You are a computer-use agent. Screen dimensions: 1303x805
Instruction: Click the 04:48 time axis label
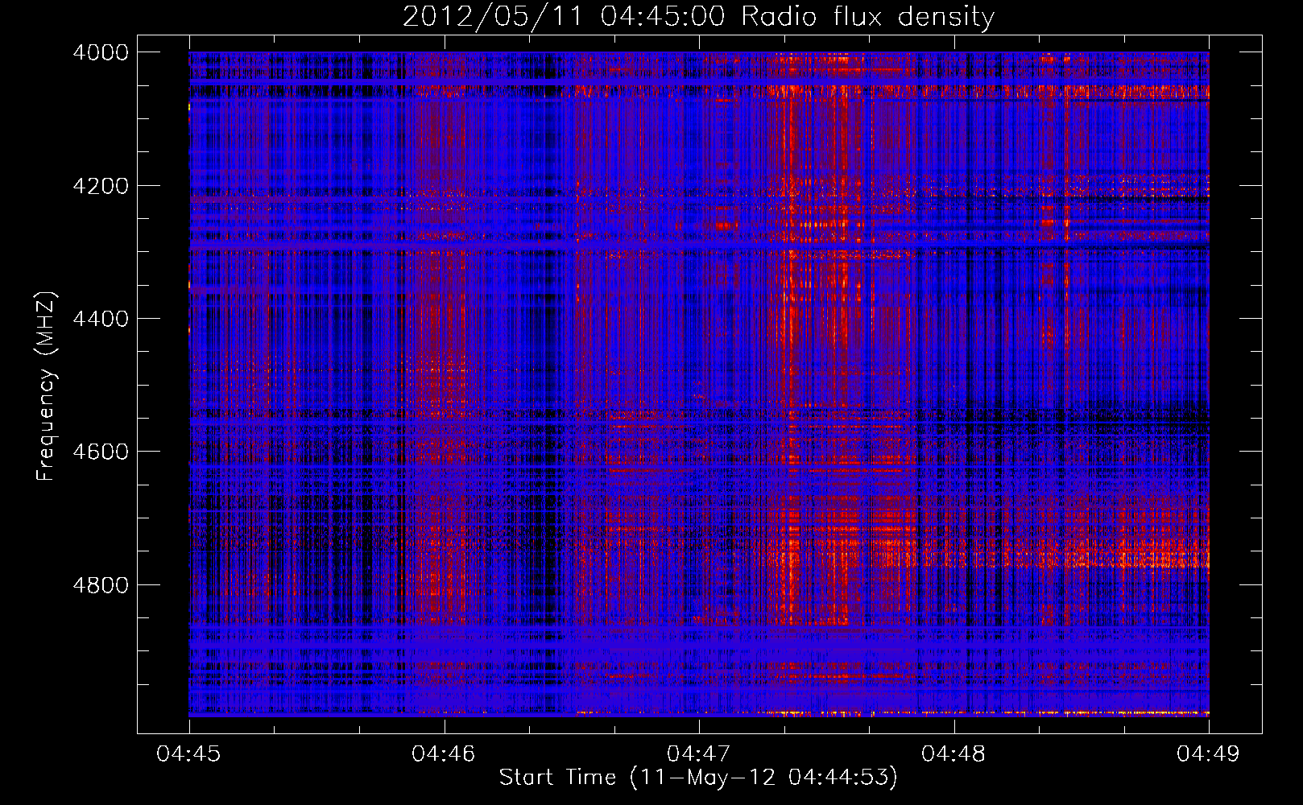(x=953, y=754)
